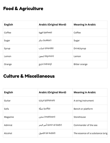Select the Bitter orange meaning cell
The width and height of the screenshot is (110, 143).
90,64
